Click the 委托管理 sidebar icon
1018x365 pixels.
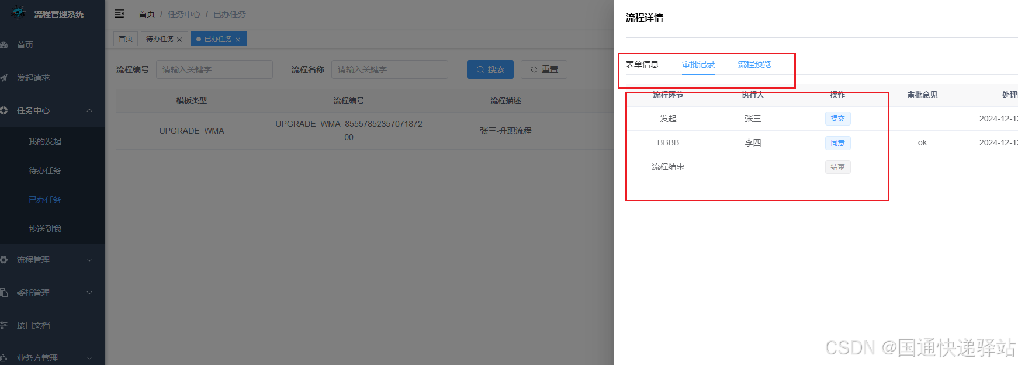pyautogui.click(x=4, y=293)
